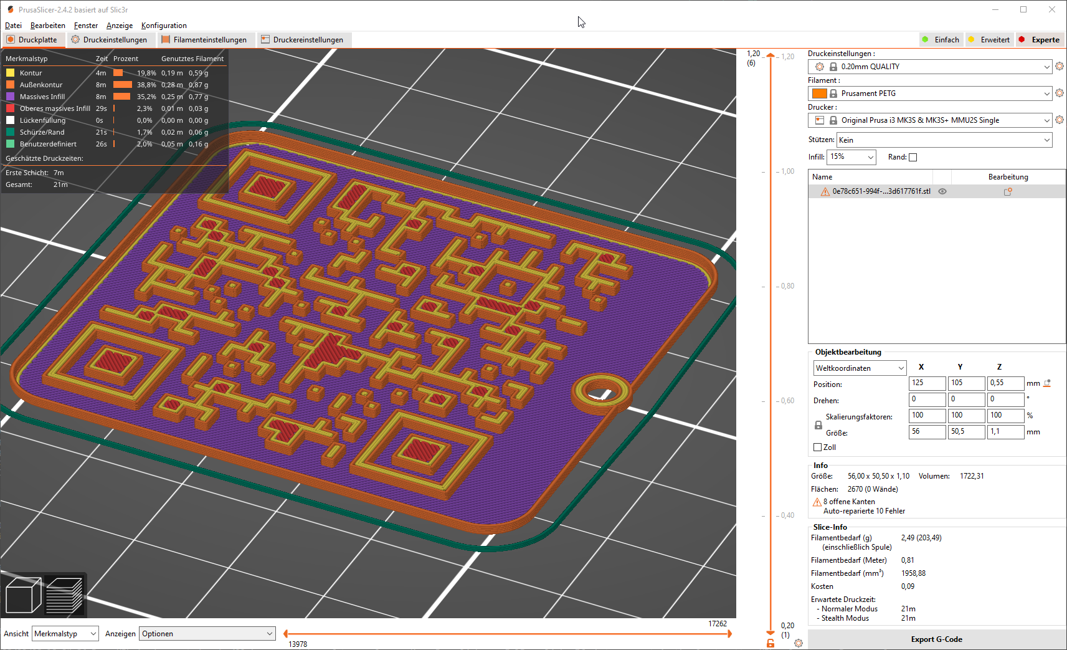Switch to the Druckereinstellungen tab
Image resolution: width=1067 pixels, height=650 pixels.
click(x=303, y=40)
